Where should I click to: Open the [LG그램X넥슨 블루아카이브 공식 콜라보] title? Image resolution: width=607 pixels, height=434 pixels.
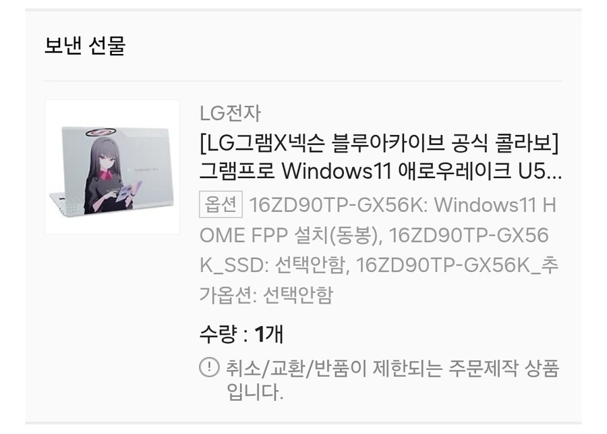coord(380,143)
